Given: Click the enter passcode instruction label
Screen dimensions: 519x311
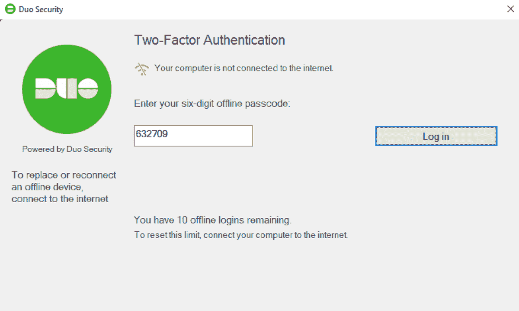Looking at the screenshot, I should pos(212,104).
